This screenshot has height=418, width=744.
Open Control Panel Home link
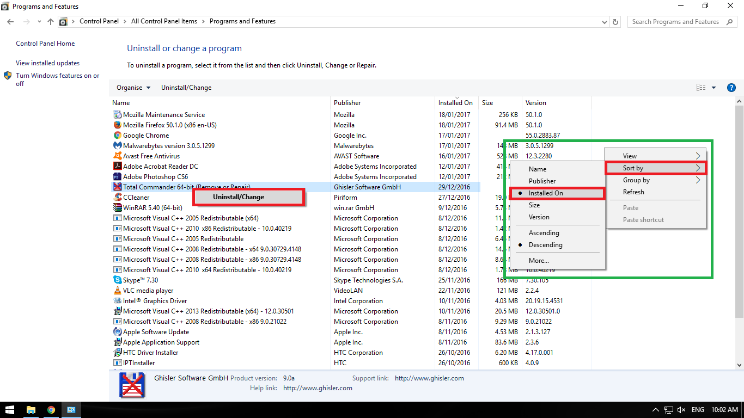pos(45,44)
